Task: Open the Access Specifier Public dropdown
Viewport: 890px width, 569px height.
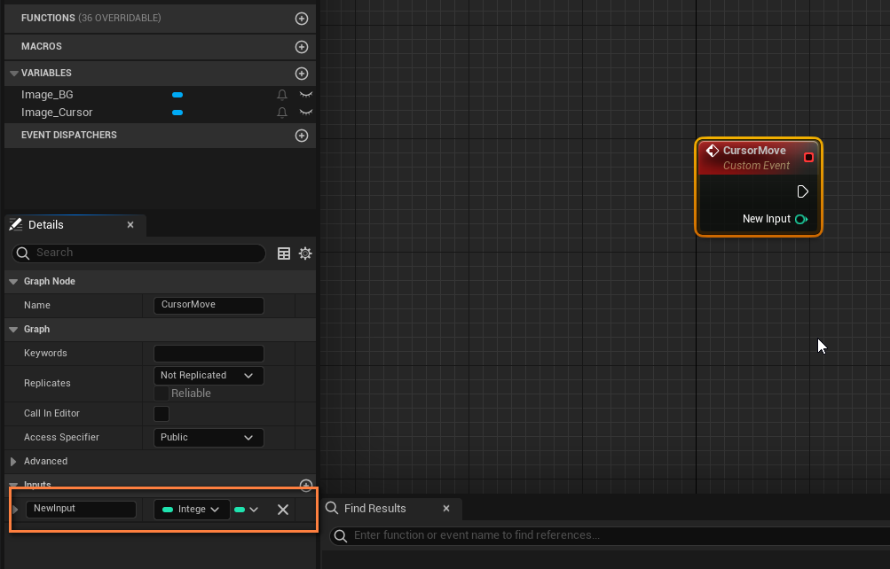Action: [209, 438]
